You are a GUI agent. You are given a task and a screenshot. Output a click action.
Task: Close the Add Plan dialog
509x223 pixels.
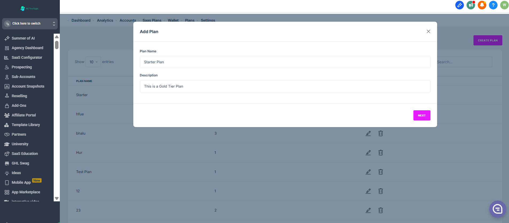pyautogui.click(x=428, y=32)
